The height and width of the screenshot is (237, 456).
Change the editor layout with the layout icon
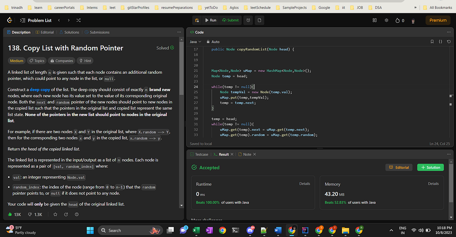375,20
